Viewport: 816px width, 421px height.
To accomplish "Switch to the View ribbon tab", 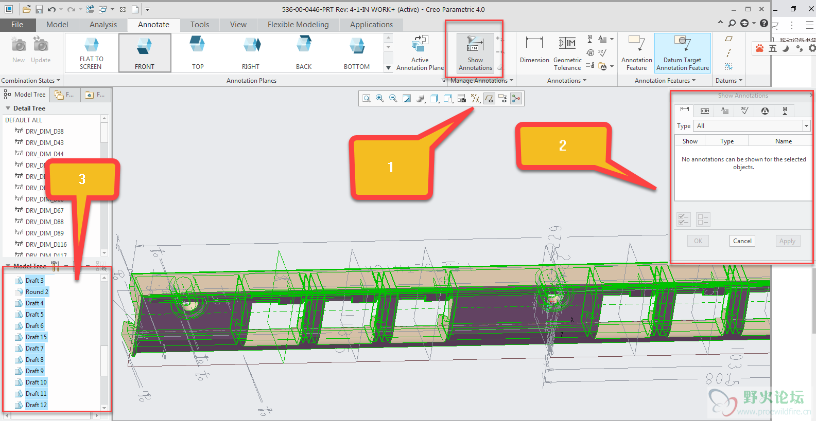I will [238, 25].
